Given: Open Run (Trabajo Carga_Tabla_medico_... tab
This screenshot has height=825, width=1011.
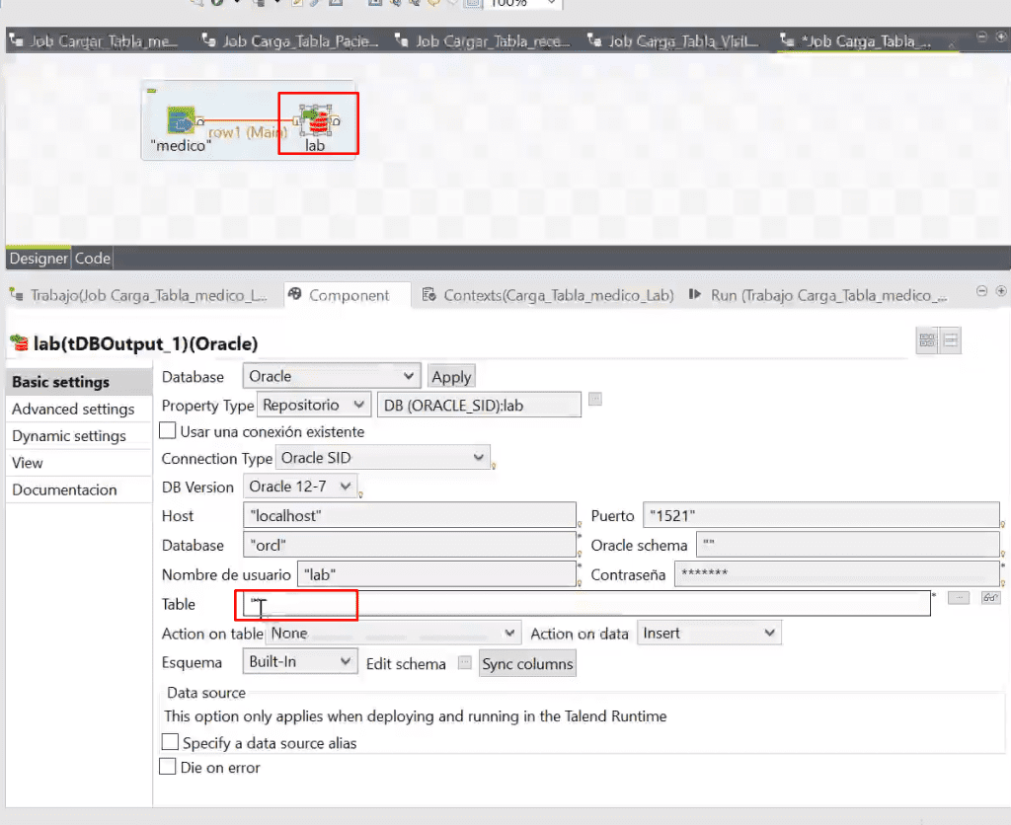Looking at the screenshot, I should click(x=818, y=295).
